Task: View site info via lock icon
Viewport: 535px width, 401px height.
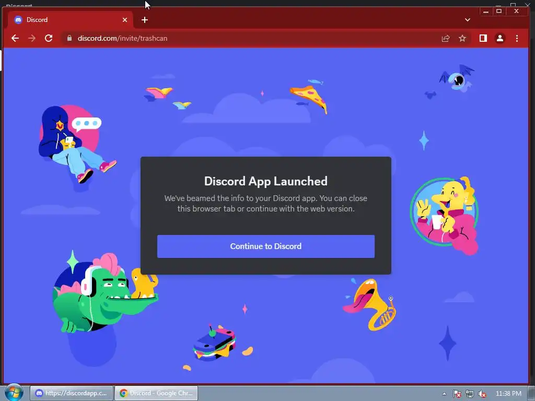Action: pos(69,38)
